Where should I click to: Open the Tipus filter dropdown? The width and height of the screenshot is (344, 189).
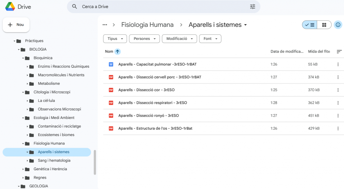click(x=115, y=39)
